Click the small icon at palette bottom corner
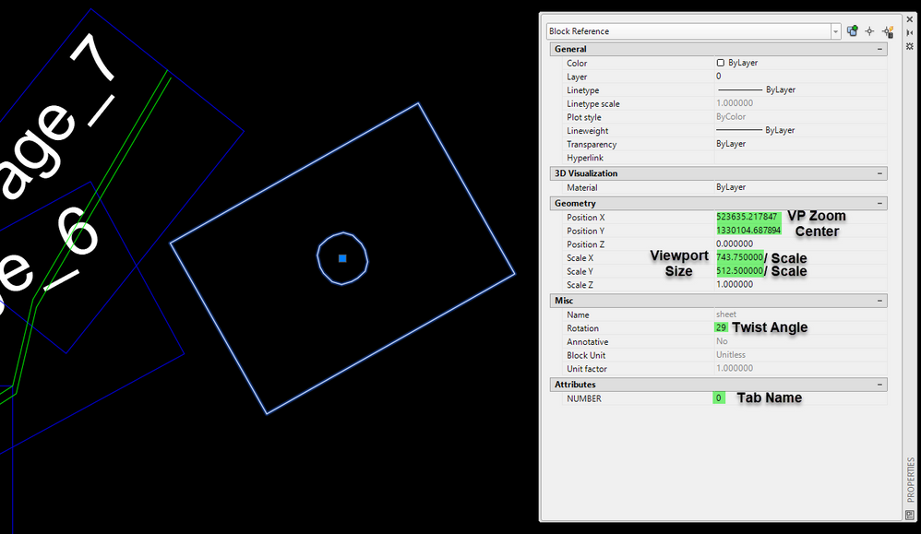Viewport: 921px width, 534px height. coord(910,515)
